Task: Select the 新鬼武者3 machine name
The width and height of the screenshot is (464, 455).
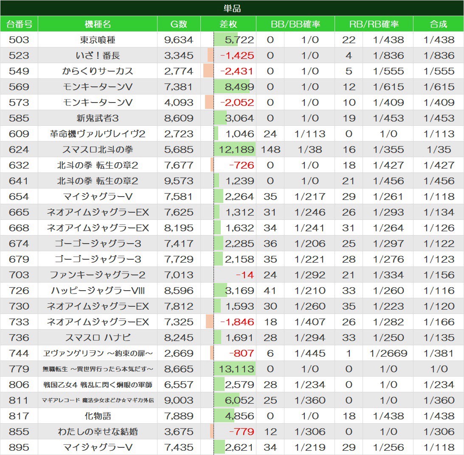Action: pyautogui.click(x=98, y=118)
